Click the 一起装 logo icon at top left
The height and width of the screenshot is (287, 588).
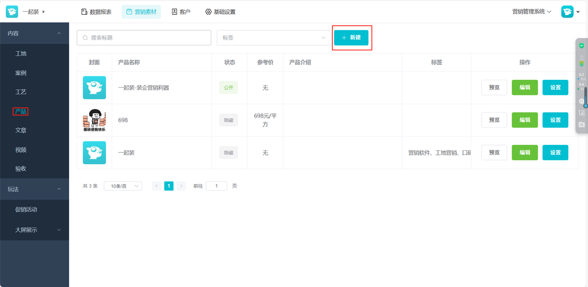click(x=12, y=11)
